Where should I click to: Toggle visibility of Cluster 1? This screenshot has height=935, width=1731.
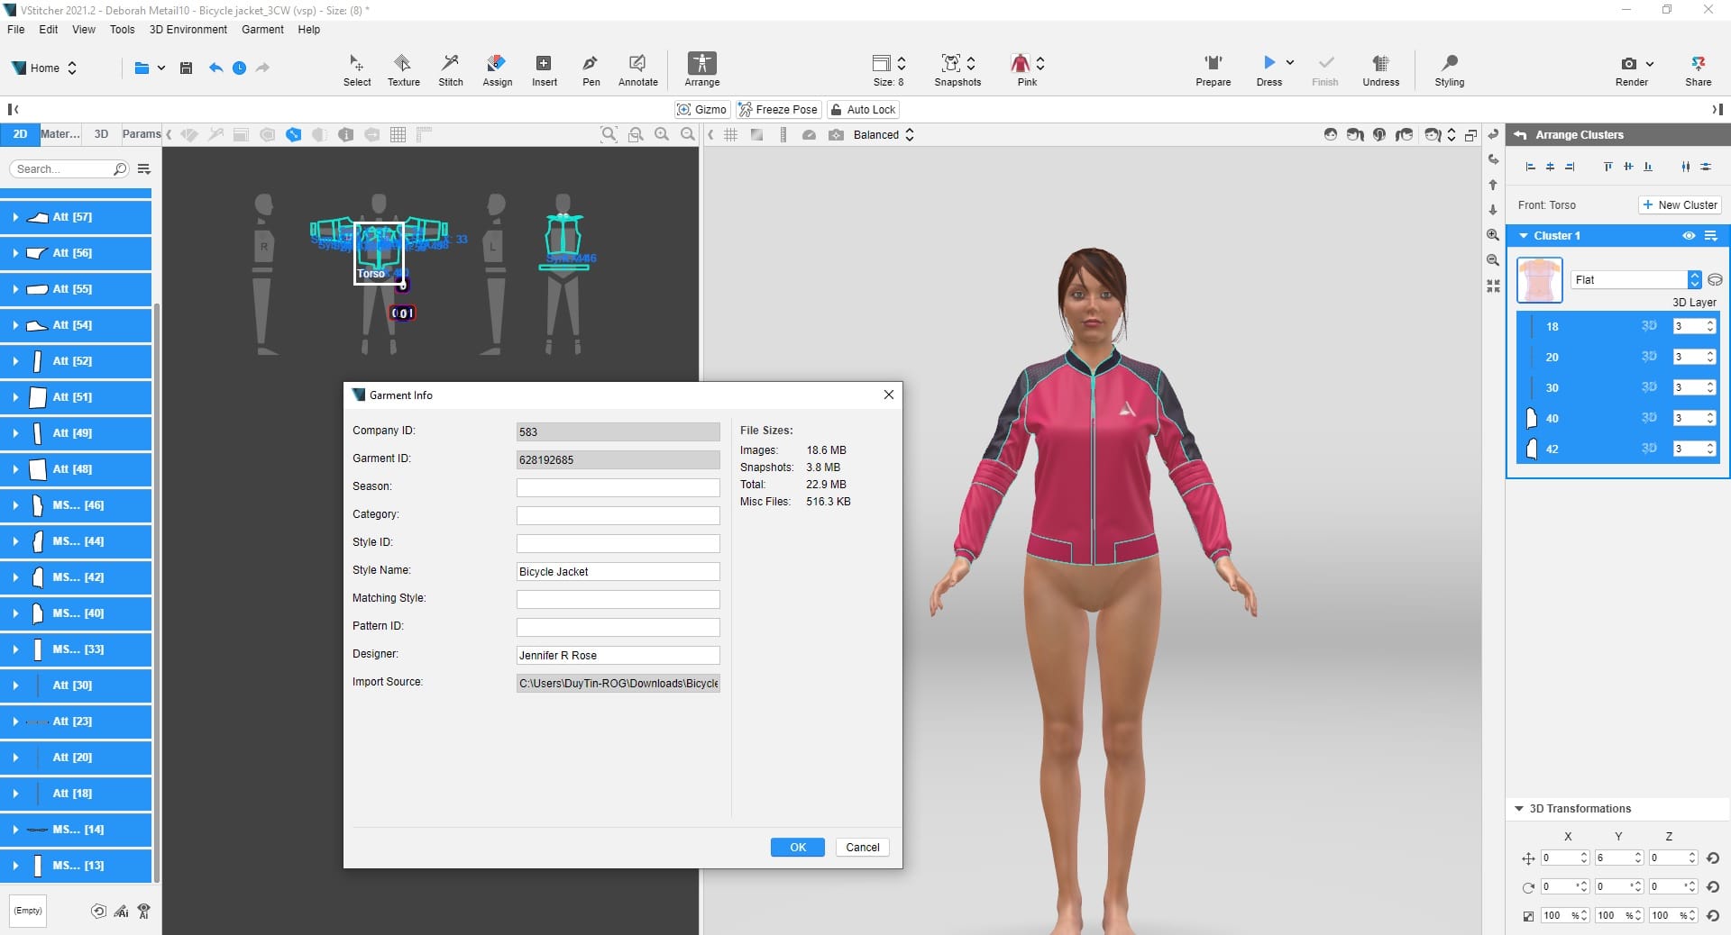[1688, 235]
